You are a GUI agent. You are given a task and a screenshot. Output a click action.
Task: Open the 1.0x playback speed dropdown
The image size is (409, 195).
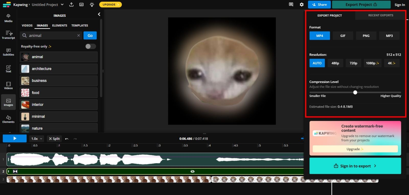pyautogui.click(x=37, y=139)
